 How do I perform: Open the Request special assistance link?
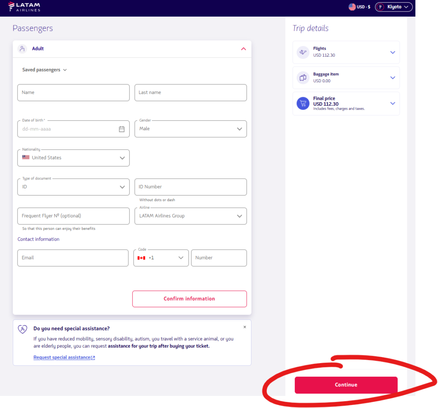64,357
